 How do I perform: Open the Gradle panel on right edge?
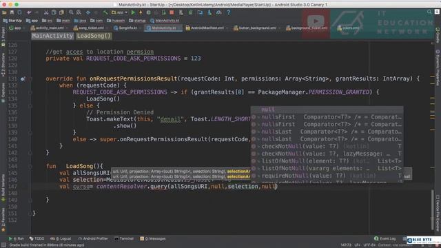(438, 35)
